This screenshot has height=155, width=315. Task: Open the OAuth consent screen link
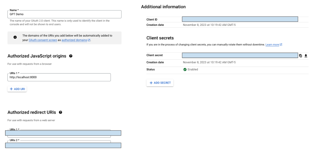[x=43, y=40]
